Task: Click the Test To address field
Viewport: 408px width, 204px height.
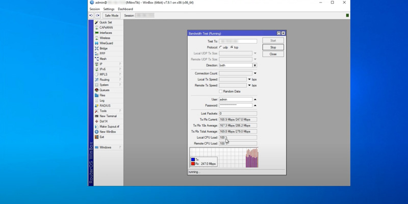Action: 238,41
